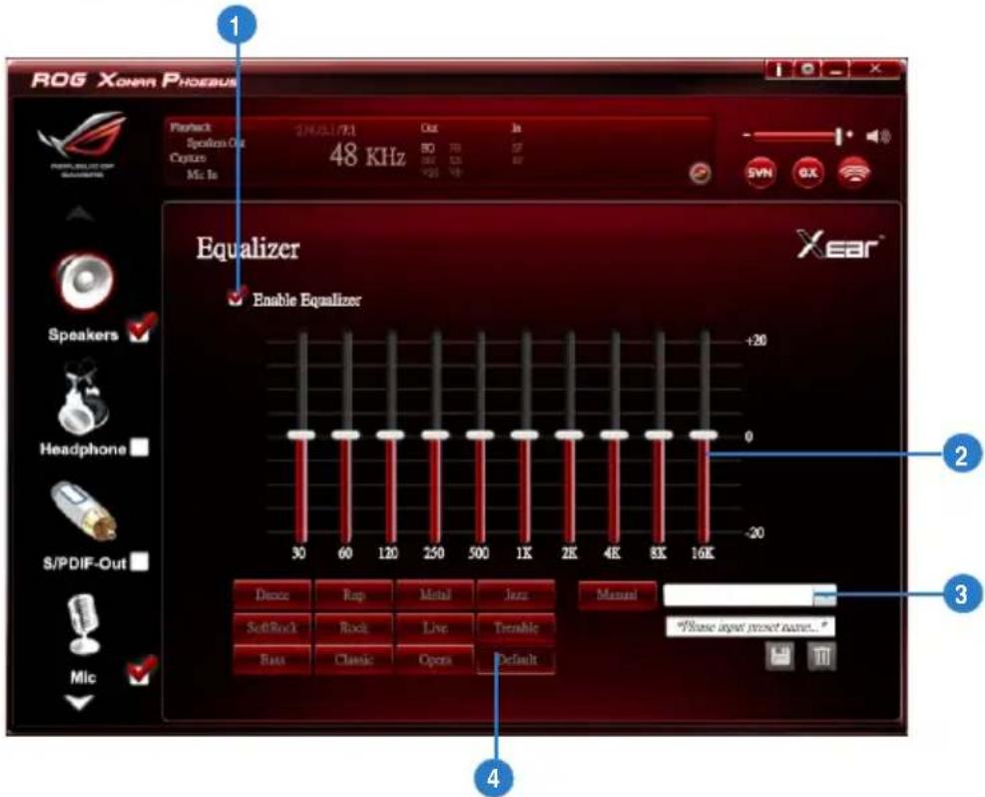Apply the Rock preset
Screen dimensions: 985x797
coord(353,627)
